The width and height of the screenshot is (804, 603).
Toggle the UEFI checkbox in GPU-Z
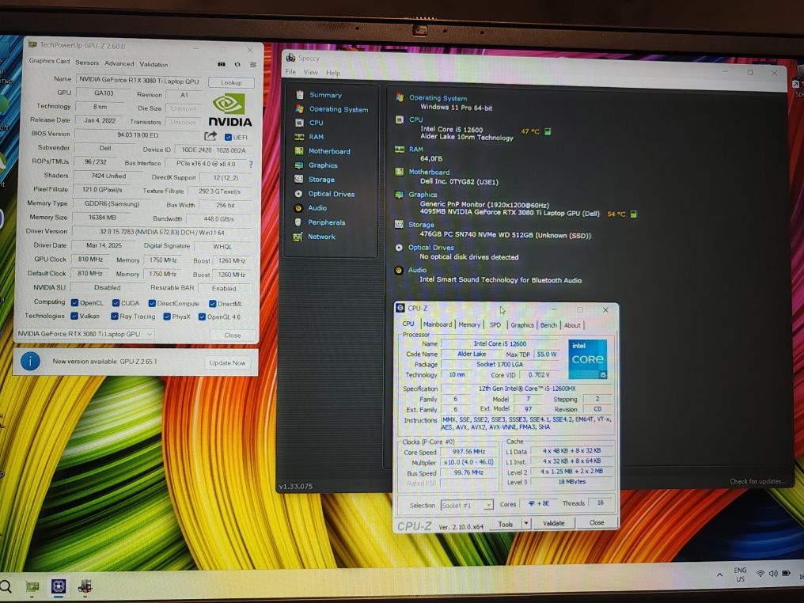pyautogui.click(x=228, y=137)
